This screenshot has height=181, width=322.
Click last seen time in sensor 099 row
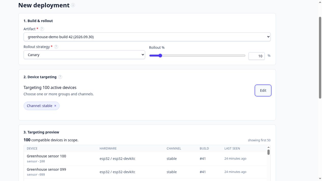(x=235, y=172)
